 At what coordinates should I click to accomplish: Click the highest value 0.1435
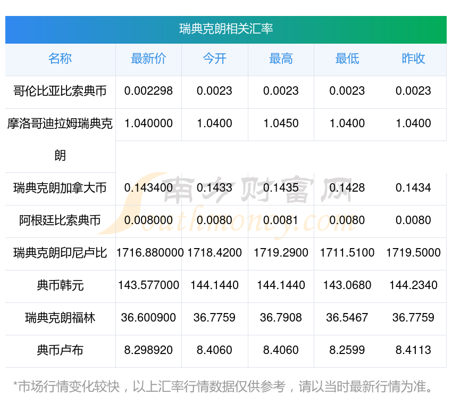click(x=281, y=188)
